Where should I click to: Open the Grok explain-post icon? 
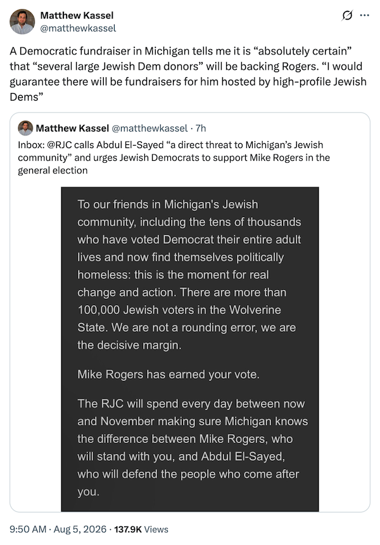click(347, 15)
